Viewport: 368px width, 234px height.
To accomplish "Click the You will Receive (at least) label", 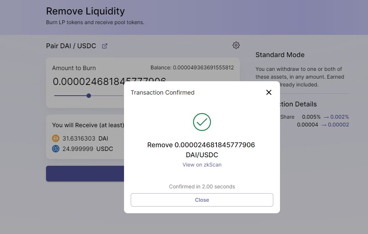I will tap(88, 125).
